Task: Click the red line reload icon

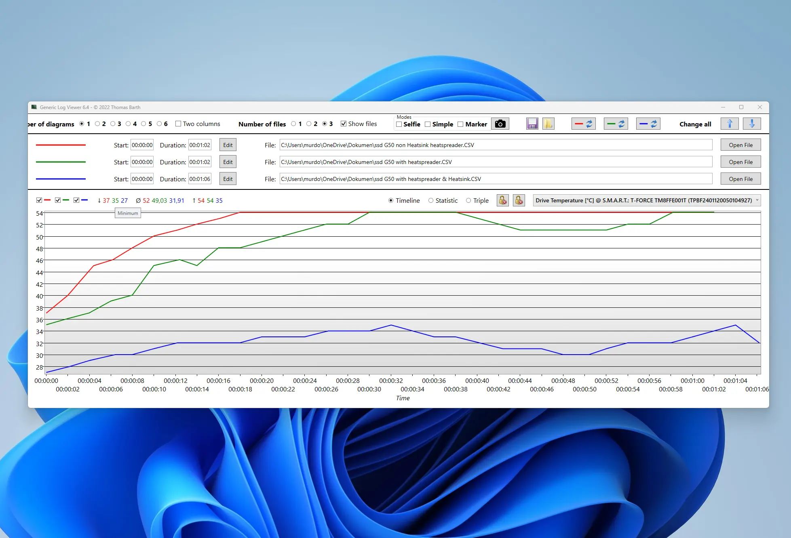Action: (x=583, y=124)
